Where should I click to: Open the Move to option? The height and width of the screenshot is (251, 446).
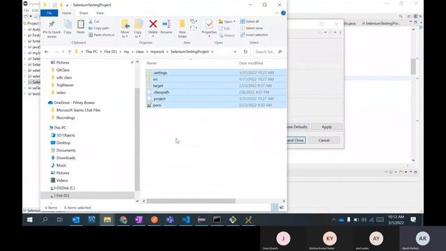click(125, 29)
